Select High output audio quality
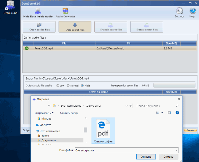The height and width of the screenshot is (162, 199). pyautogui.click(x=82, y=86)
